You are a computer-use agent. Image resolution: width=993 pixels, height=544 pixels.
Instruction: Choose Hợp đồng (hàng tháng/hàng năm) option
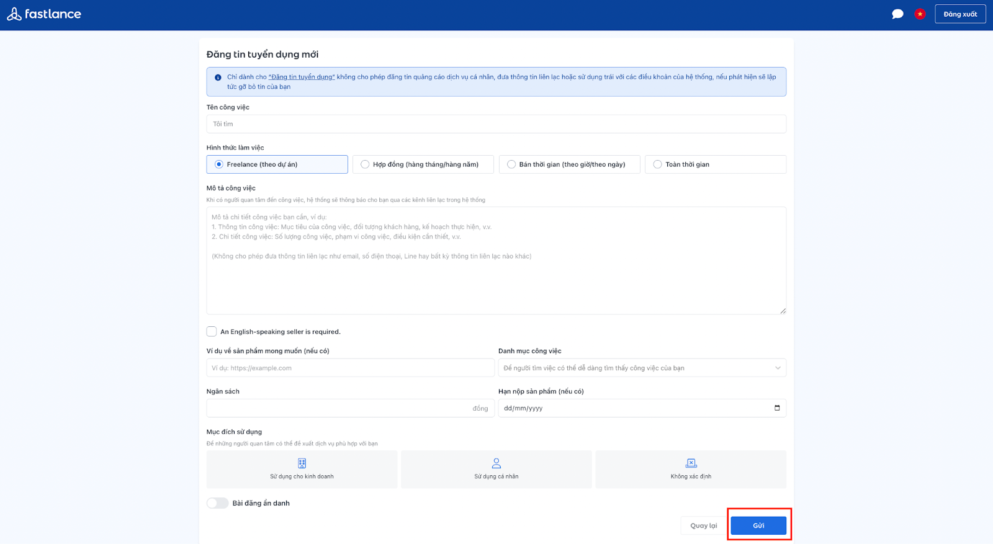coord(365,164)
